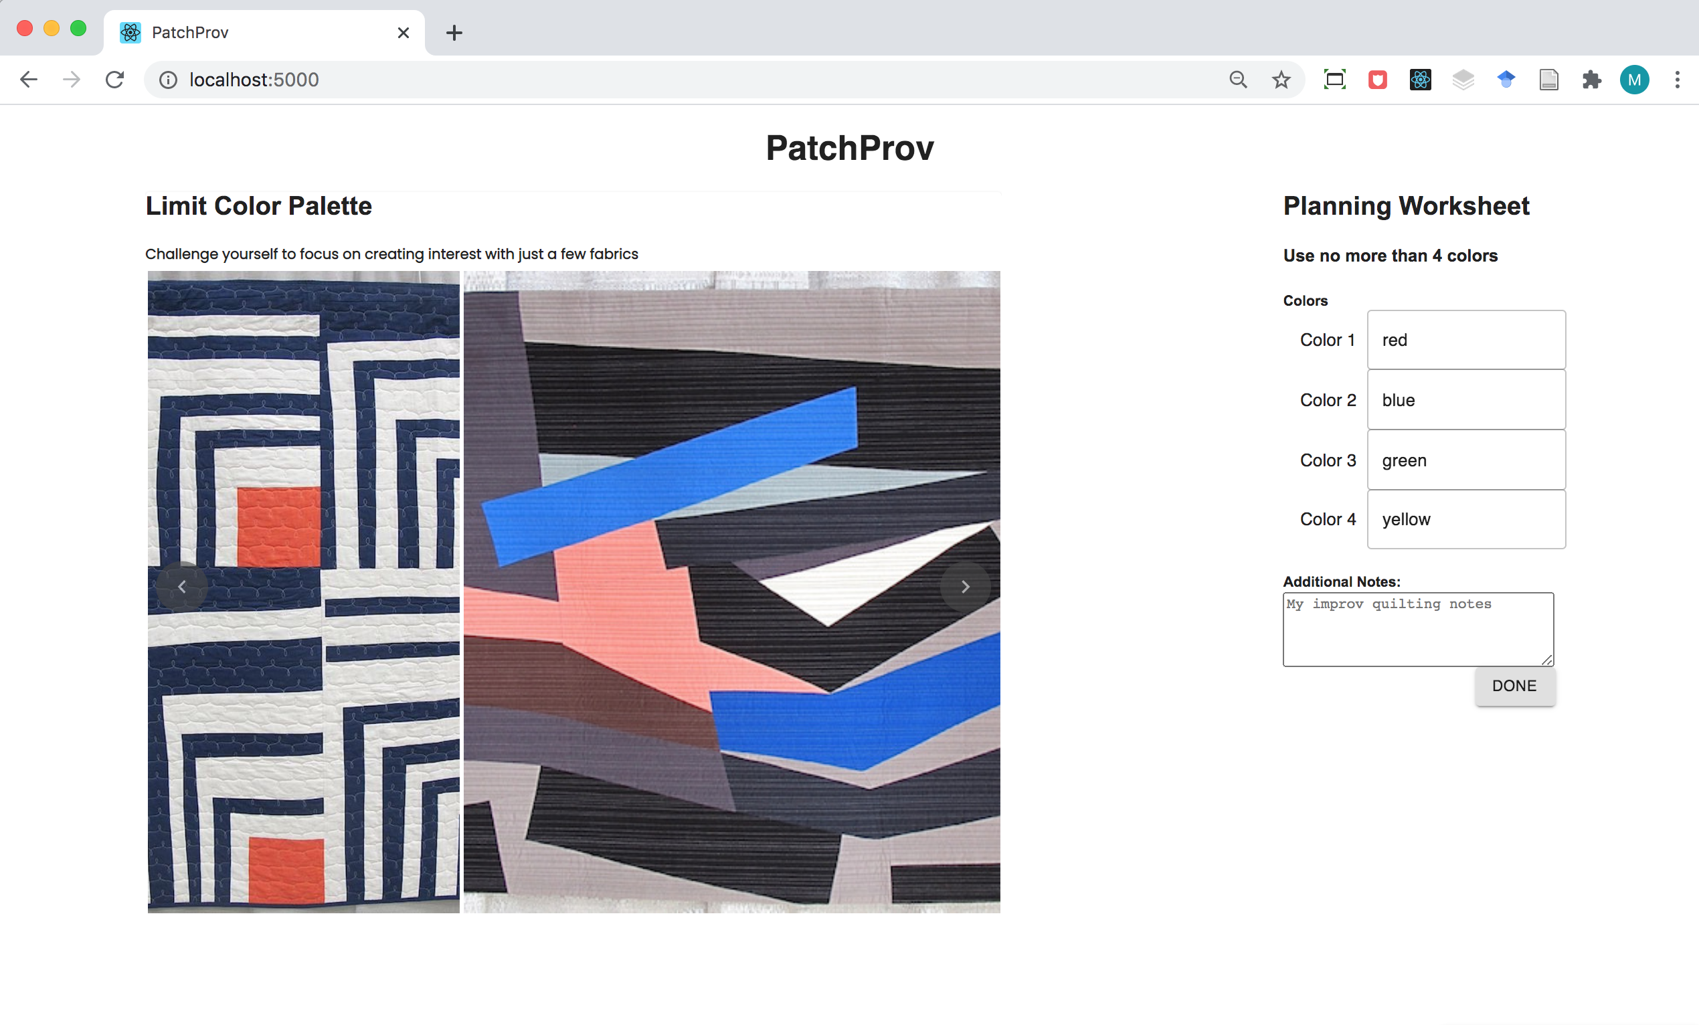Click the Colors label
This screenshot has height=1025, width=1699.
1306,300
